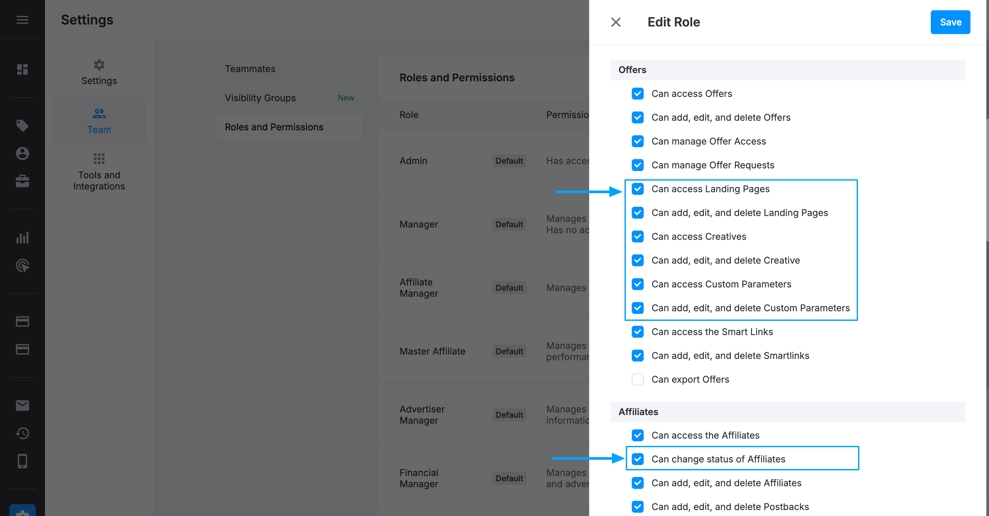Screen dimensions: 989x516
Task: Open the history clock icon in sidebar
Action: (22, 433)
